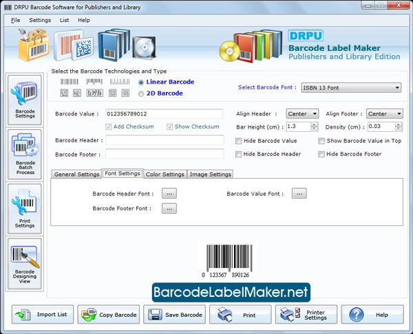The image size is (413, 334).
Task: Click the blue question mark Help icon
Action: [x=357, y=315]
